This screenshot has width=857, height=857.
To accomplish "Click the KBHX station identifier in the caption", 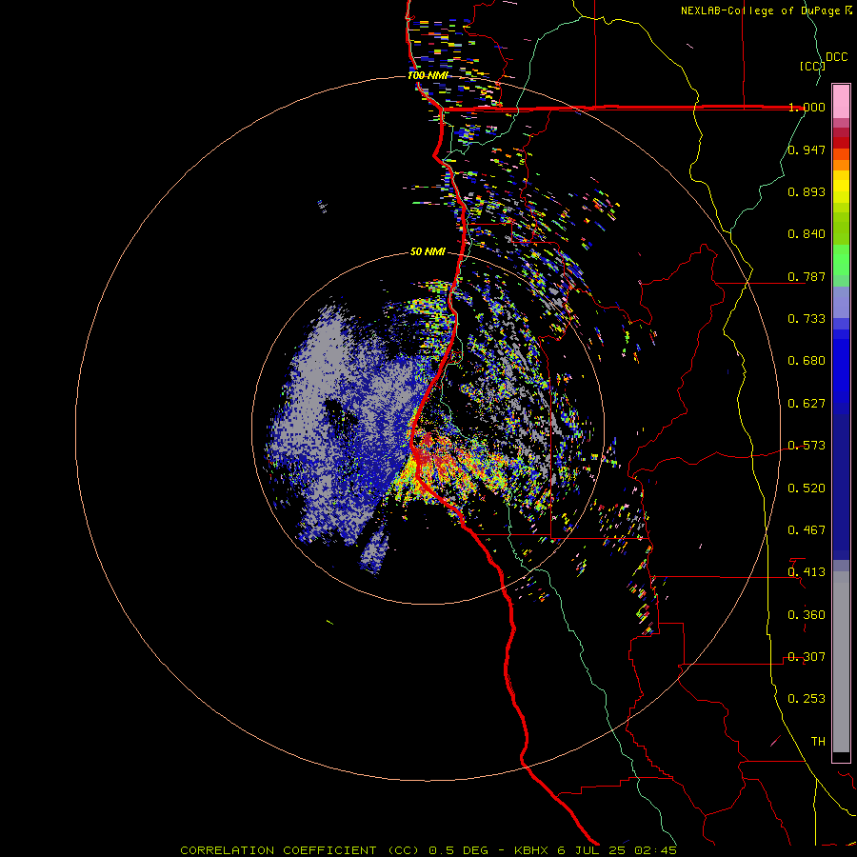I will point(533,850).
